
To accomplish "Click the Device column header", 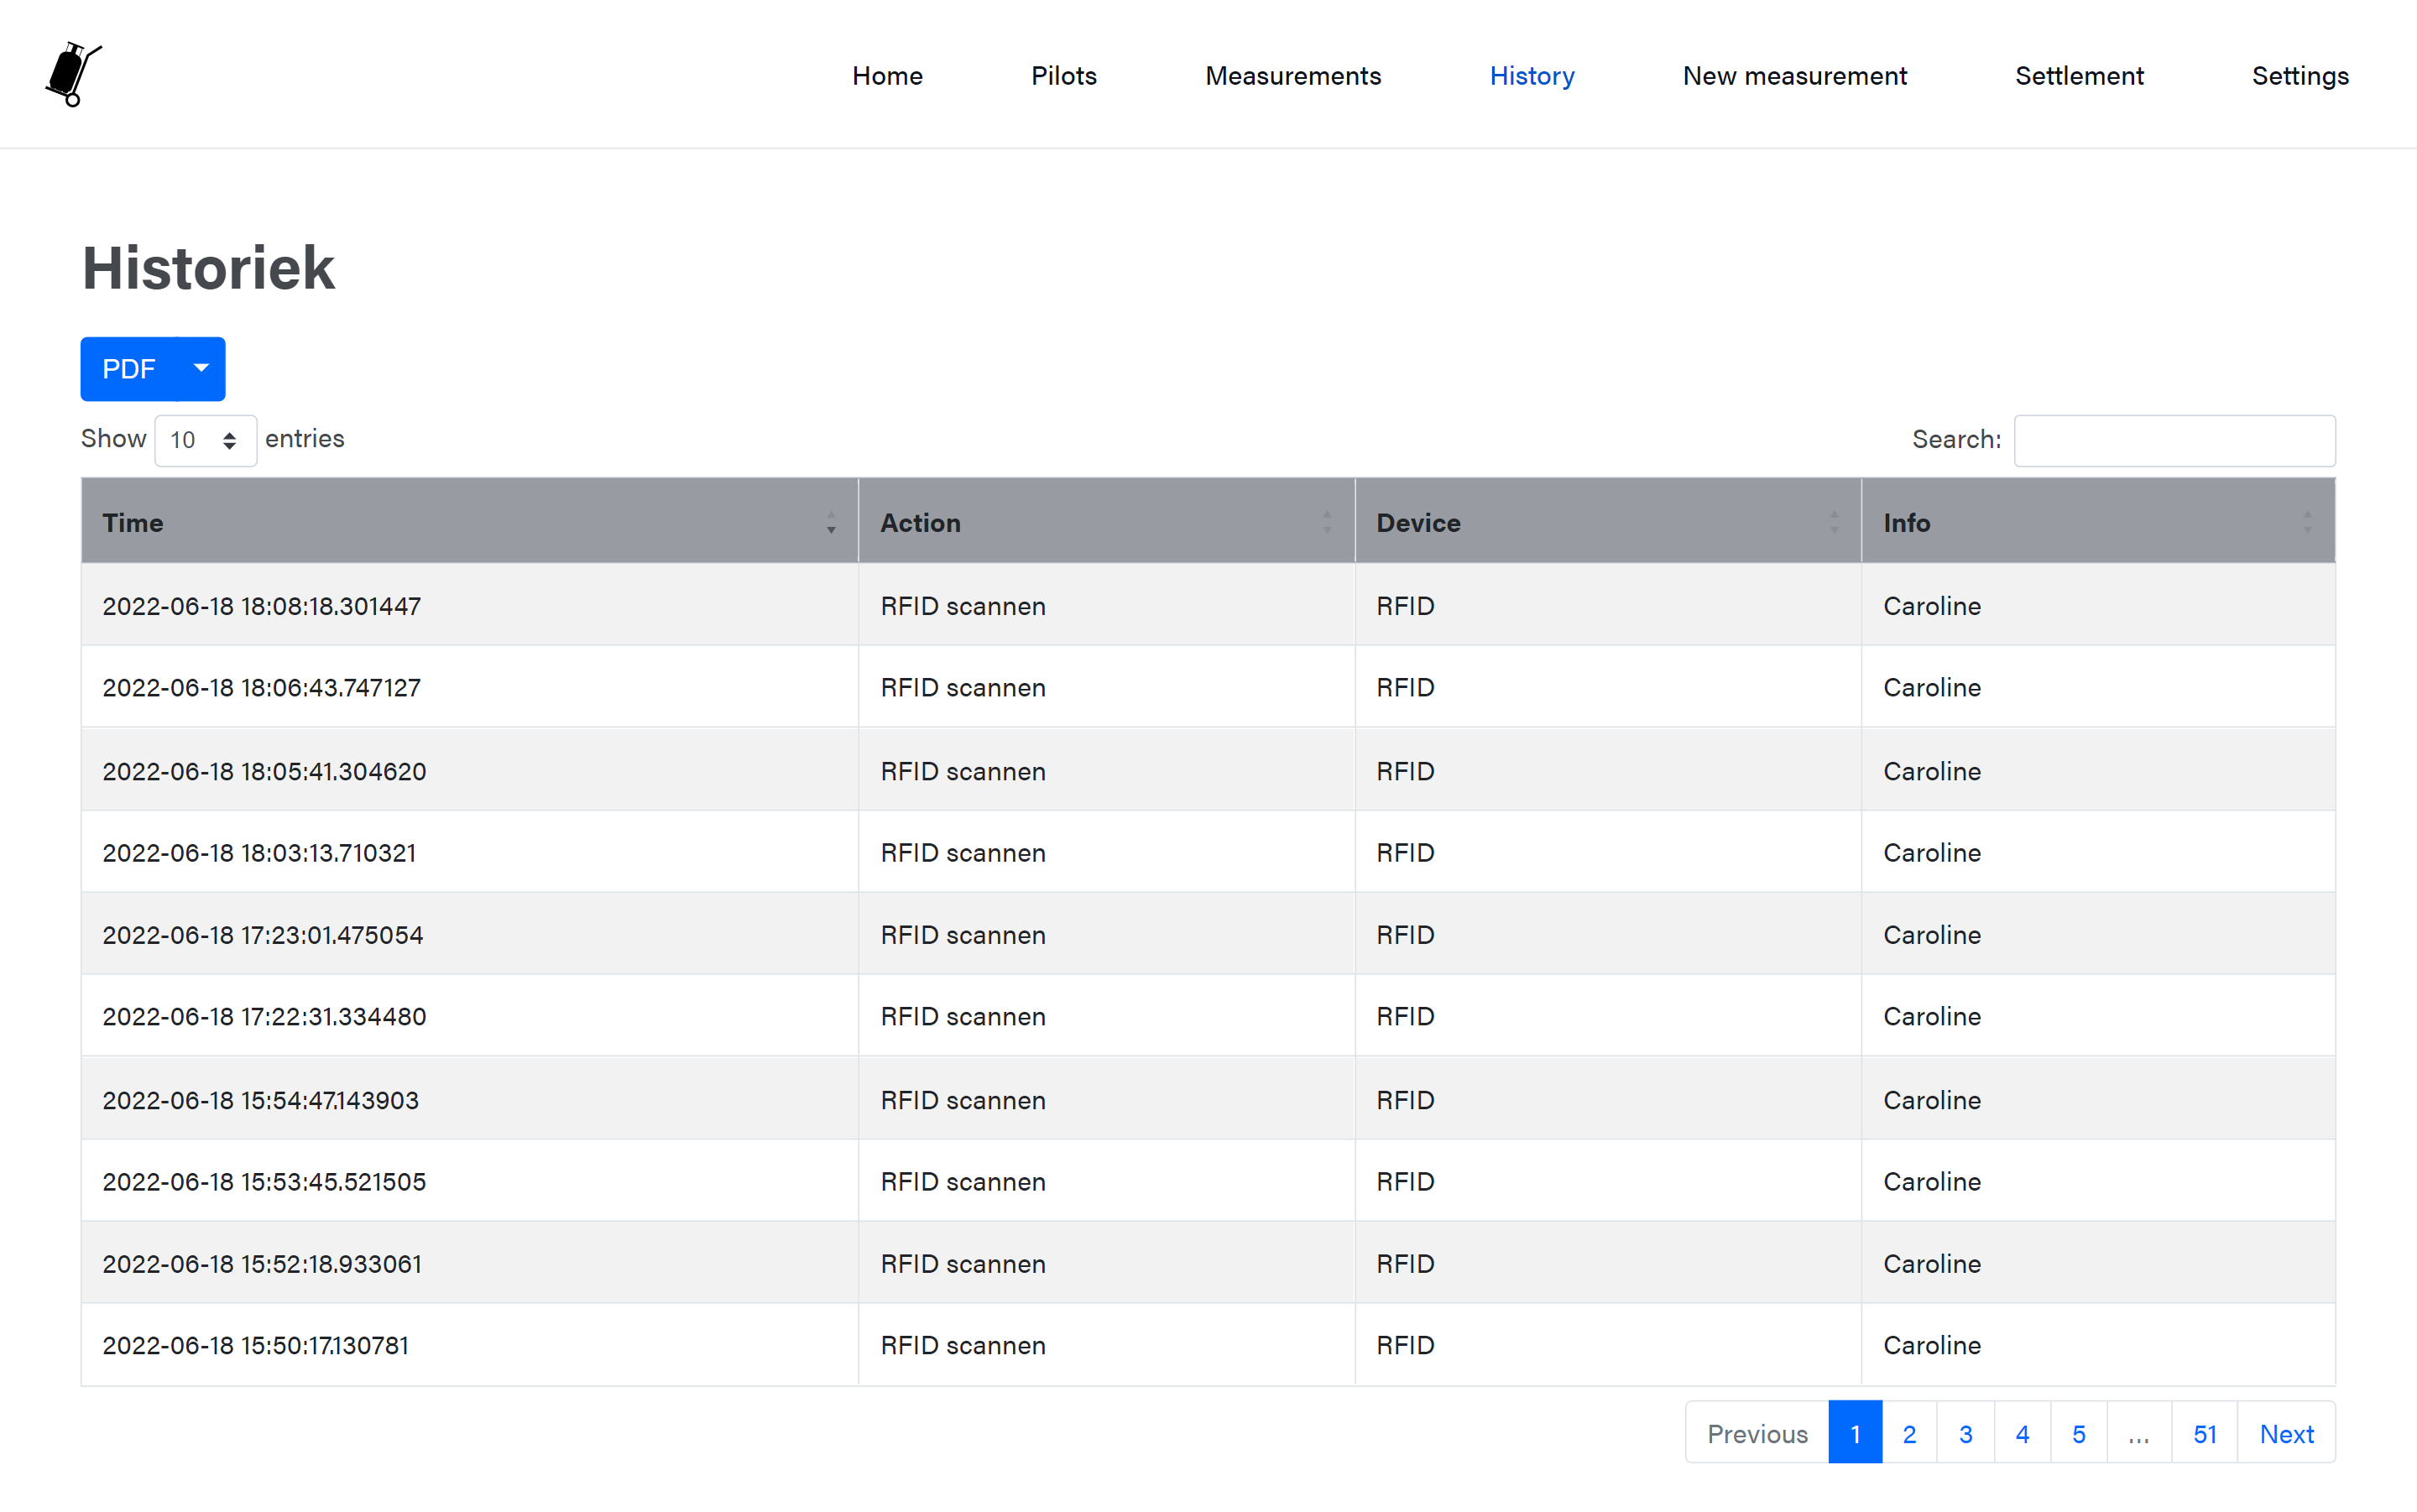I will coord(1608,522).
